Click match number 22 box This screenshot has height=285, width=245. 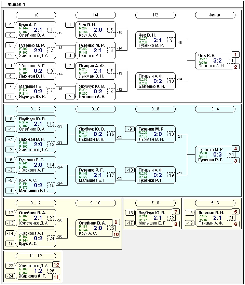(171, 218)
